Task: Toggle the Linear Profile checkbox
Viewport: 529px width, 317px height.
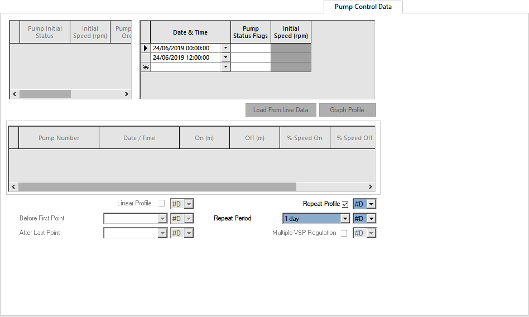Action: [162, 203]
